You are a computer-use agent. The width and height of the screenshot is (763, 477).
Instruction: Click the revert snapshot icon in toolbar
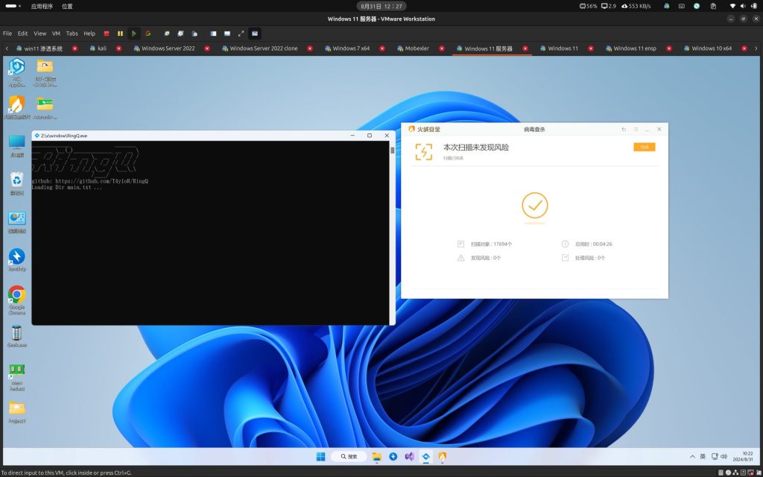click(180, 34)
